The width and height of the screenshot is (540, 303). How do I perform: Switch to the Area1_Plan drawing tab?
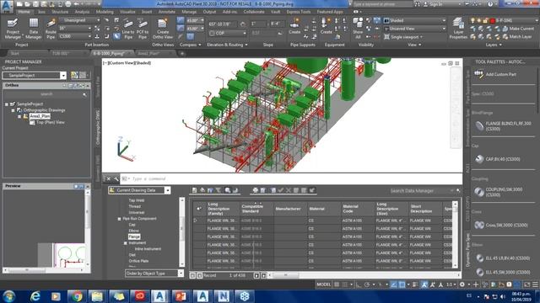[x=148, y=53]
